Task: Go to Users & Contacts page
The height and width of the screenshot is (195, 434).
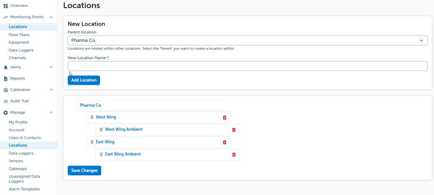Action: 25,138
